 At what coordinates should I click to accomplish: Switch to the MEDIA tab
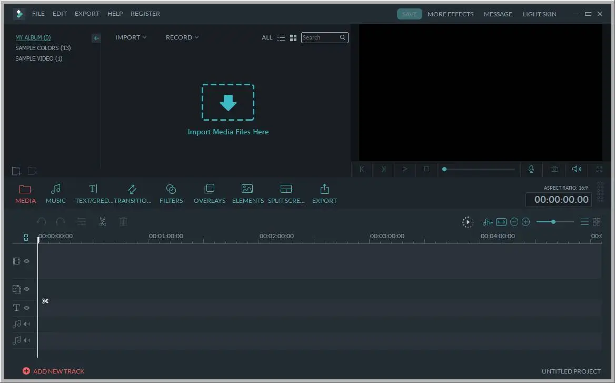coord(25,194)
